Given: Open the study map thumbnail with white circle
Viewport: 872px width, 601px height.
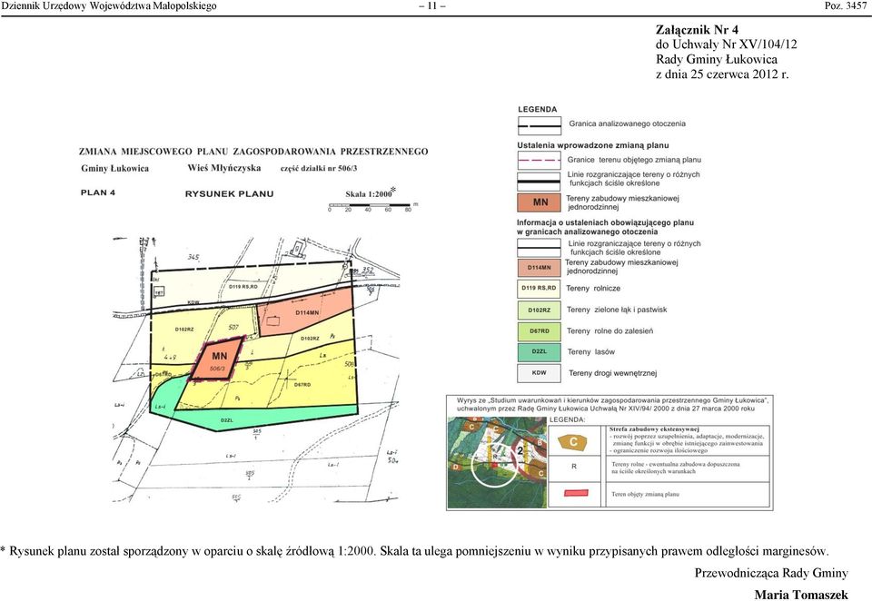Looking at the screenshot, I should (x=497, y=463).
